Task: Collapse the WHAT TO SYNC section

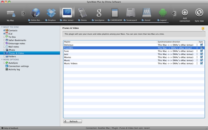Action: 2,27
